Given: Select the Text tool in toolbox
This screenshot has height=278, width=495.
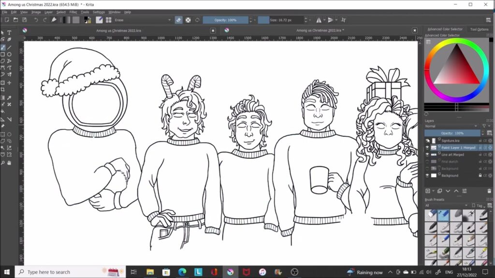Looking at the screenshot, I should (x=9, y=33).
